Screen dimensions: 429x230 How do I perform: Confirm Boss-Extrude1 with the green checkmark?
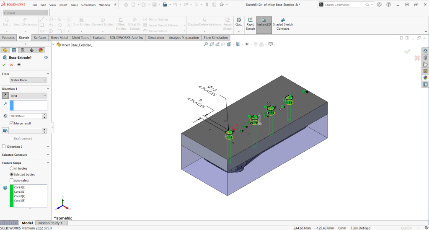coord(4,65)
